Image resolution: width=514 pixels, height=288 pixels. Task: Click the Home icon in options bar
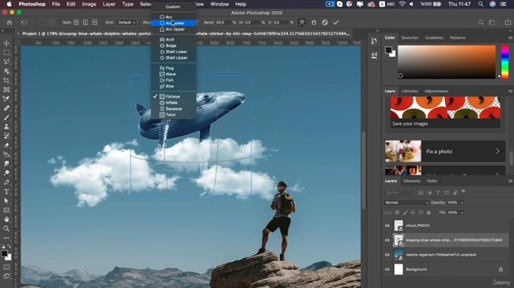coord(9,23)
